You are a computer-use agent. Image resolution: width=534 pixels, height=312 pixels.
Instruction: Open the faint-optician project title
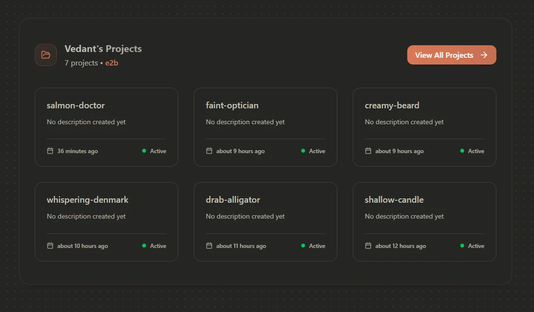point(232,105)
